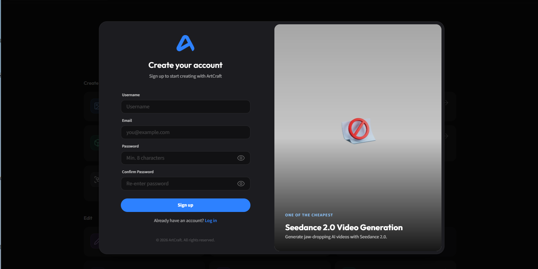Viewport: 538px width, 269px height.
Task: Show the Confirm Password field's characters
Action: 241,184
